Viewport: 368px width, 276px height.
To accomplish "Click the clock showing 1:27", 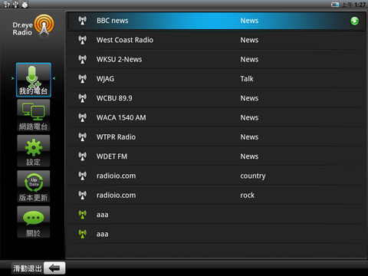I will [x=360, y=5].
